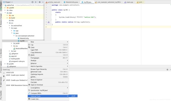Collapse the nativeTest root node

[3, 5]
